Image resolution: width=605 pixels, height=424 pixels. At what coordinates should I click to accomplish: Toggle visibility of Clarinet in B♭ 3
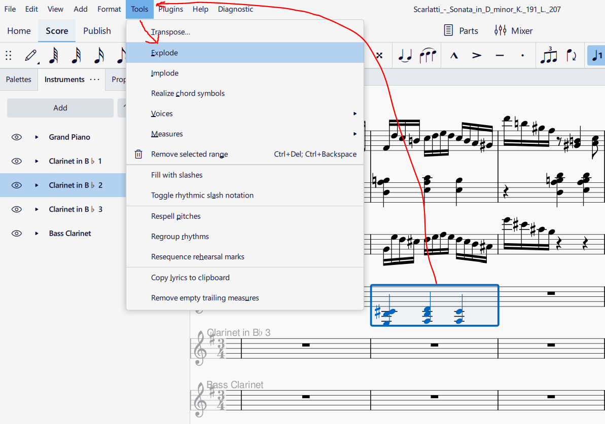point(17,209)
